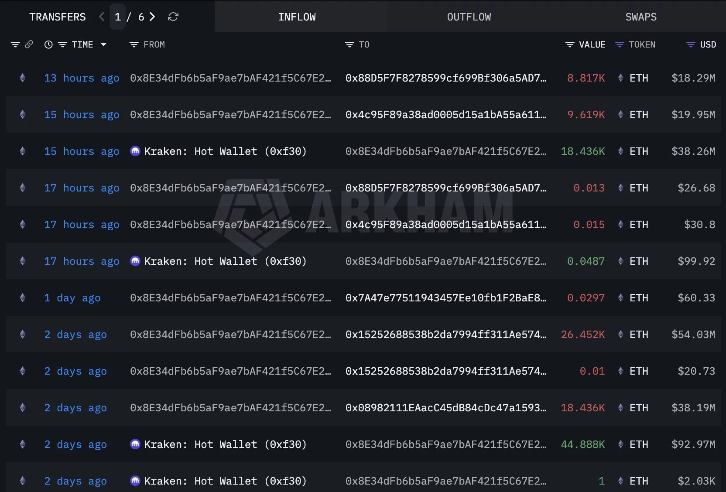The height and width of the screenshot is (492, 726).
Task: Click the chain link icon in the header row
Action: (29, 44)
